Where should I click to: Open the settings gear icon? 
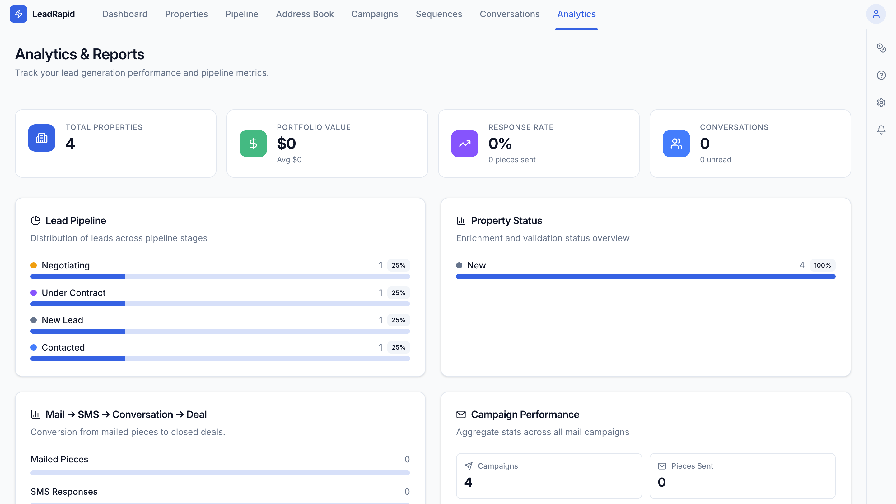click(881, 103)
